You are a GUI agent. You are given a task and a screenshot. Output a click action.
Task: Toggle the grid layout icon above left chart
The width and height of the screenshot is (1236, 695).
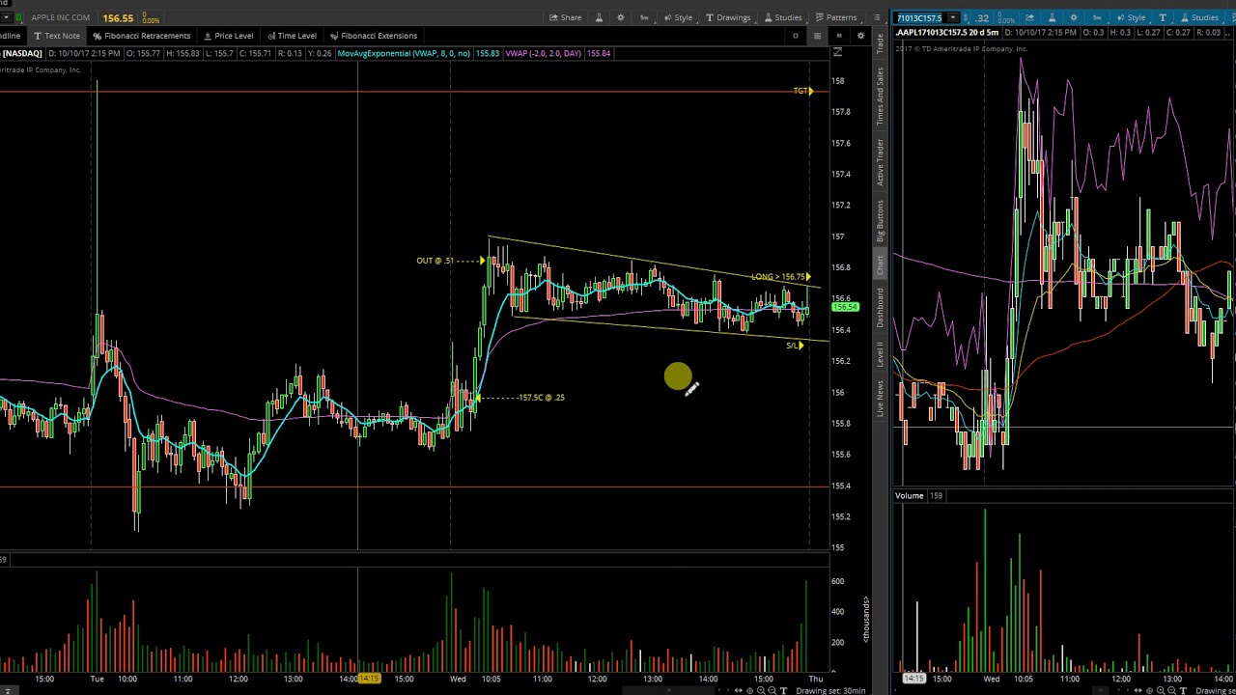click(818, 36)
